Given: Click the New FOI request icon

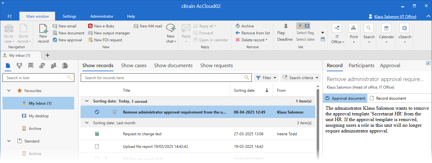Looking at the screenshot, I should point(91,40).
